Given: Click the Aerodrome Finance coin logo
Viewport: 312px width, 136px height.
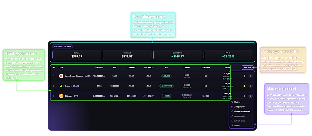Looking at the screenshot, I should coord(61,76).
